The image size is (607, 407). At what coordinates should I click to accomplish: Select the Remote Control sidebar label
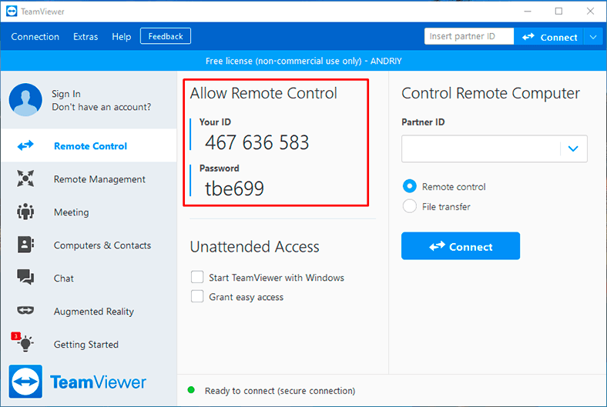click(91, 146)
